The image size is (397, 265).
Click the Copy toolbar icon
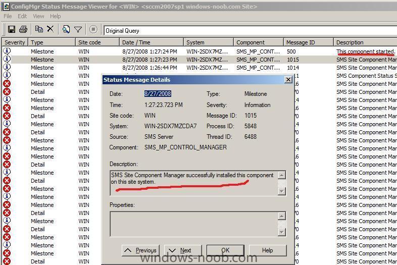[39, 29]
